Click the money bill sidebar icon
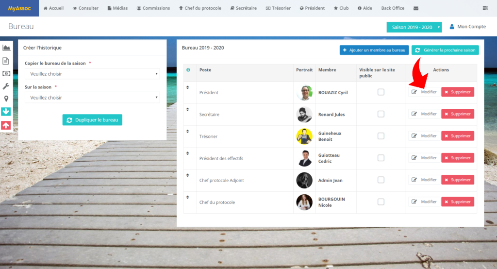This screenshot has height=269, width=497. (6, 73)
